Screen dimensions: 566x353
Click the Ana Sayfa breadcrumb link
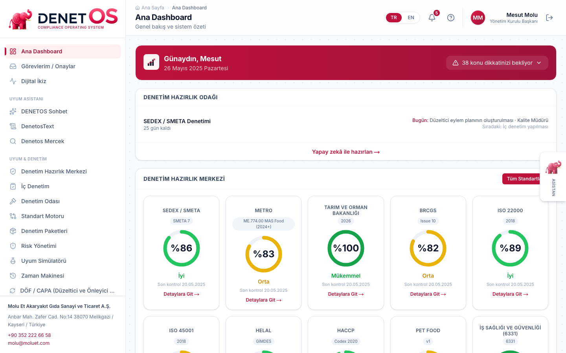(153, 8)
